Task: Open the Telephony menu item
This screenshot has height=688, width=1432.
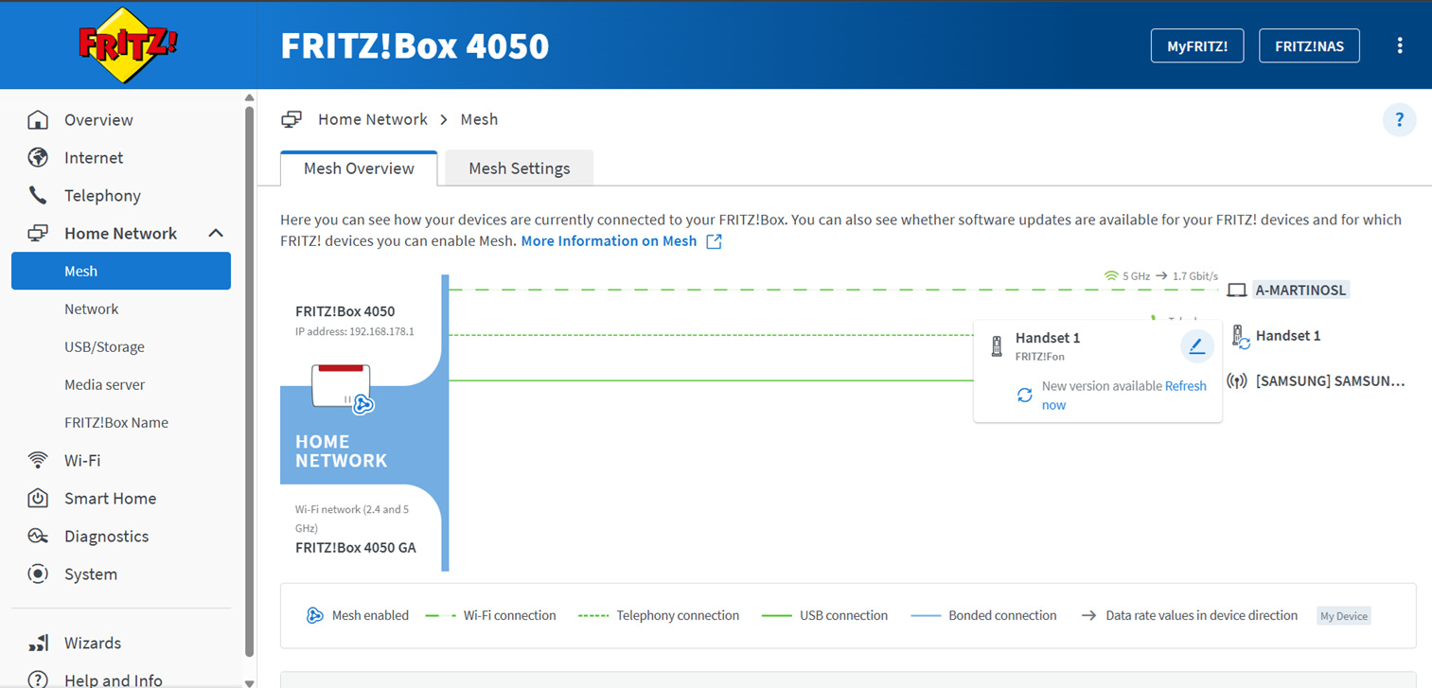Action: pyautogui.click(x=102, y=196)
